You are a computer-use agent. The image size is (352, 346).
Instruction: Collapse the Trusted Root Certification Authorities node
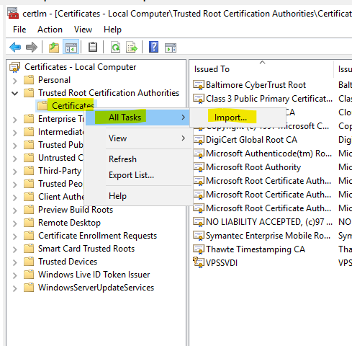pos(15,94)
